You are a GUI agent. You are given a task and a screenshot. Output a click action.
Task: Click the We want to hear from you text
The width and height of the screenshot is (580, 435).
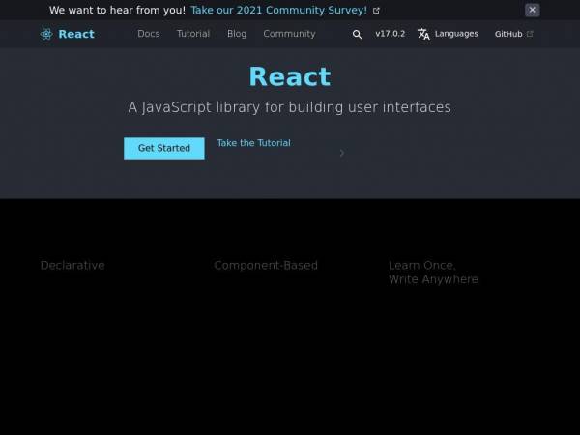117,11
